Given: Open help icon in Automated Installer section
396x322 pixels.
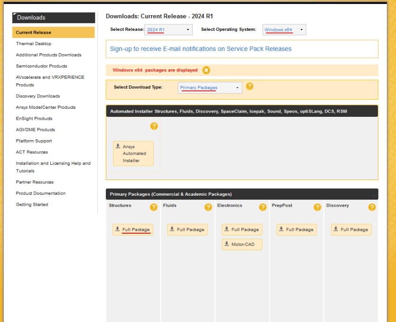Looking at the screenshot, I should click(154, 126).
